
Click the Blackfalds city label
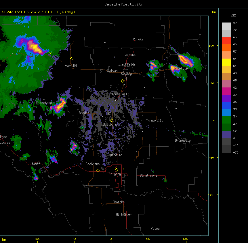coord(127,64)
